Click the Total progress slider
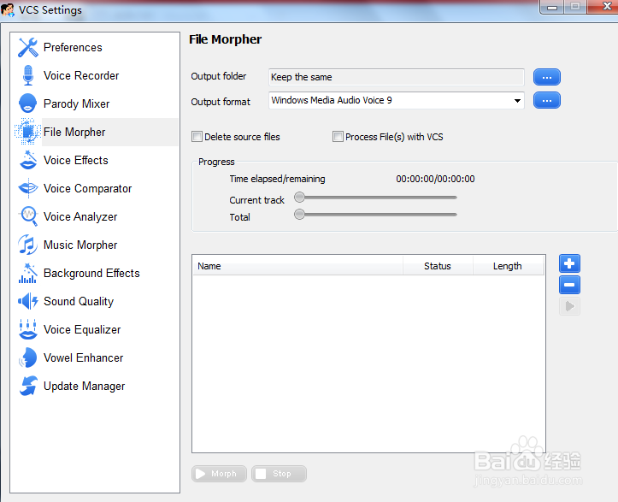The image size is (618, 502). tap(376, 215)
